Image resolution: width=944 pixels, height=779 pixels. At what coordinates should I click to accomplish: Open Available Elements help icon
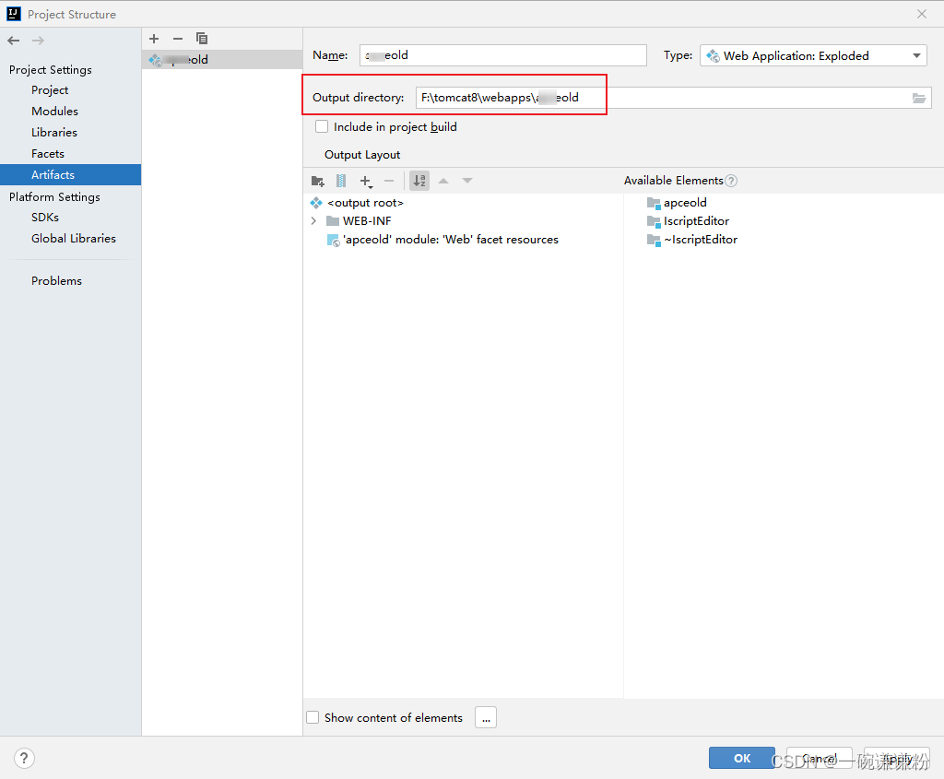731,181
